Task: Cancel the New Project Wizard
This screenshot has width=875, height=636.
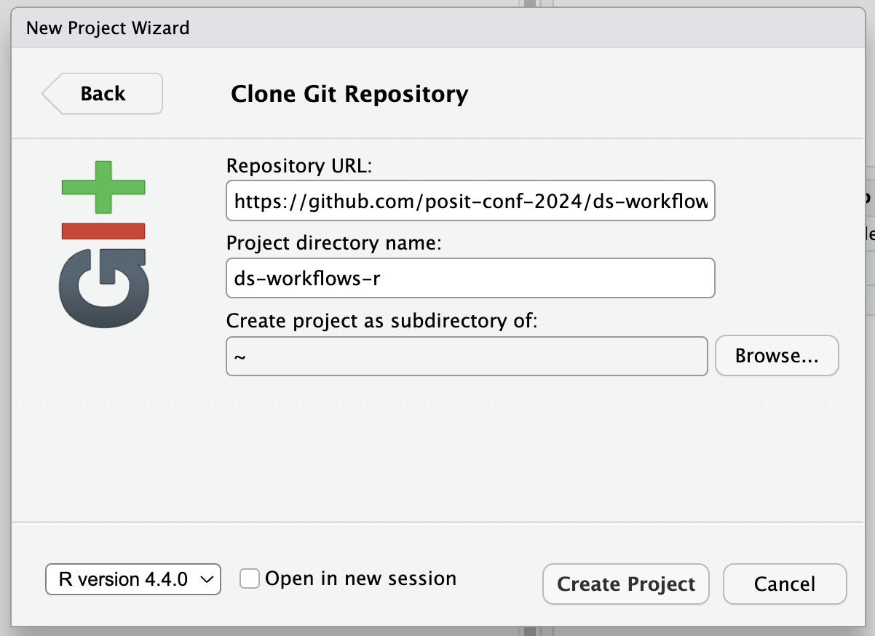Action: point(784,584)
